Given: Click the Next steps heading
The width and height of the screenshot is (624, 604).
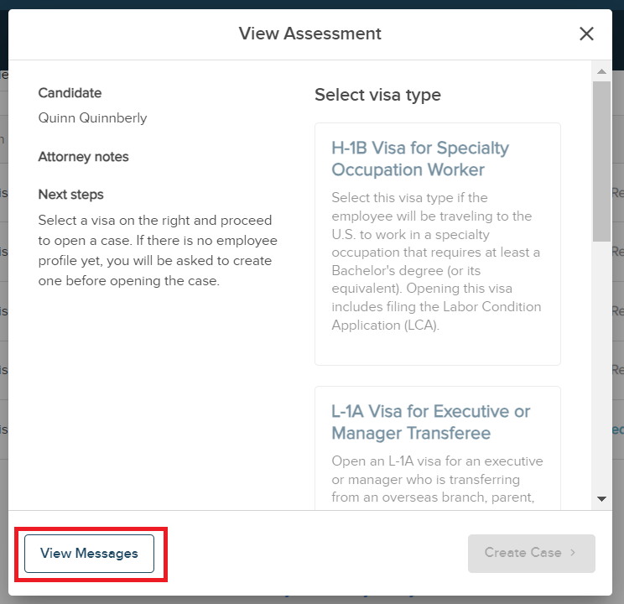Looking at the screenshot, I should (70, 195).
